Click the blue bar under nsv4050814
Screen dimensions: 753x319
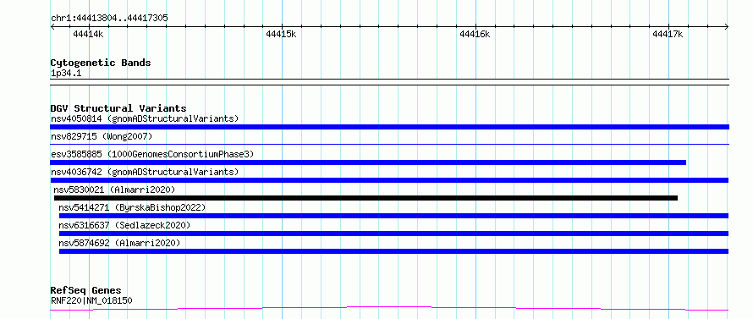[389, 127]
